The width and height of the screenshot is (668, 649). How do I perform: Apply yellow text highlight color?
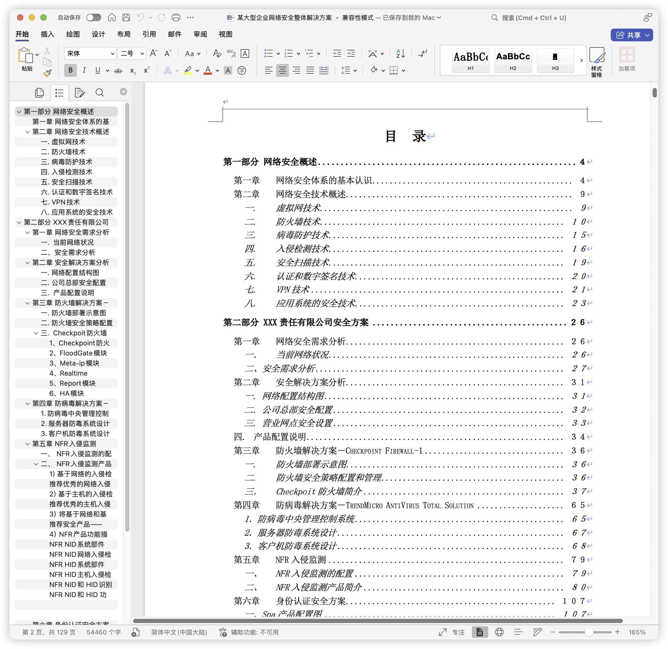click(189, 70)
